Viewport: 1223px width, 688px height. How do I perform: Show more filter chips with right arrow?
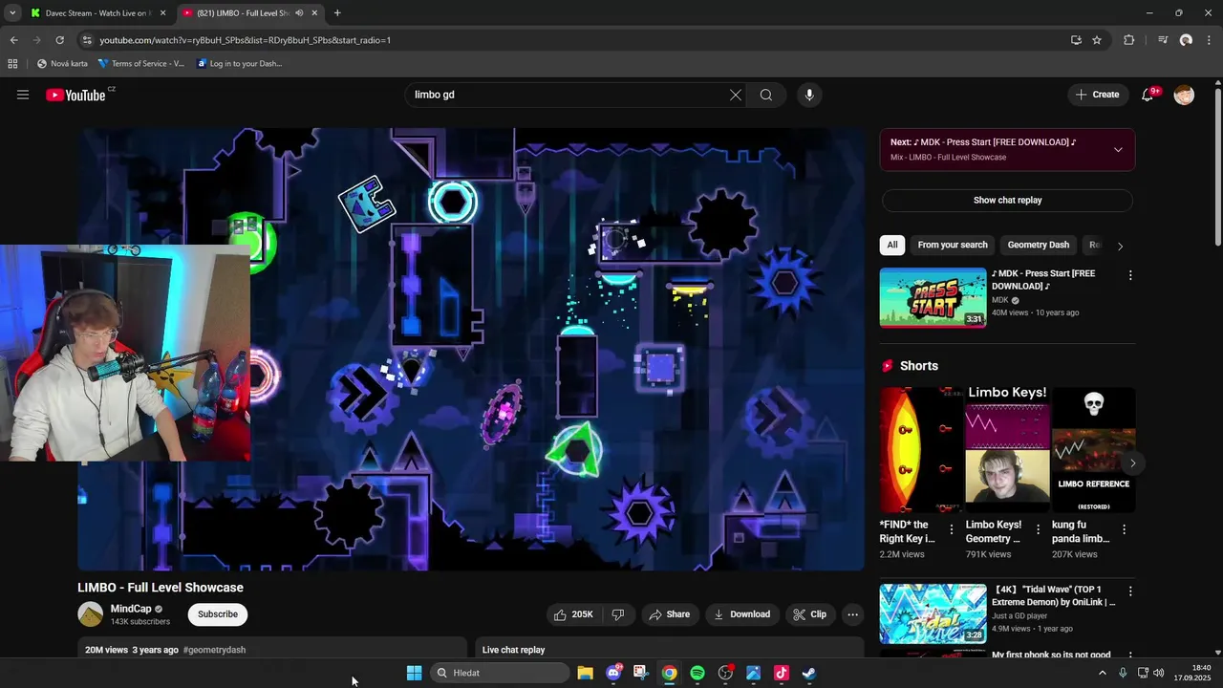click(1120, 246)
